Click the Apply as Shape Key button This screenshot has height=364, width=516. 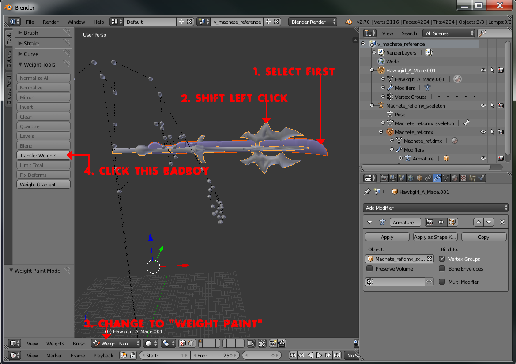pyautogui.click(x=435, y=237)
